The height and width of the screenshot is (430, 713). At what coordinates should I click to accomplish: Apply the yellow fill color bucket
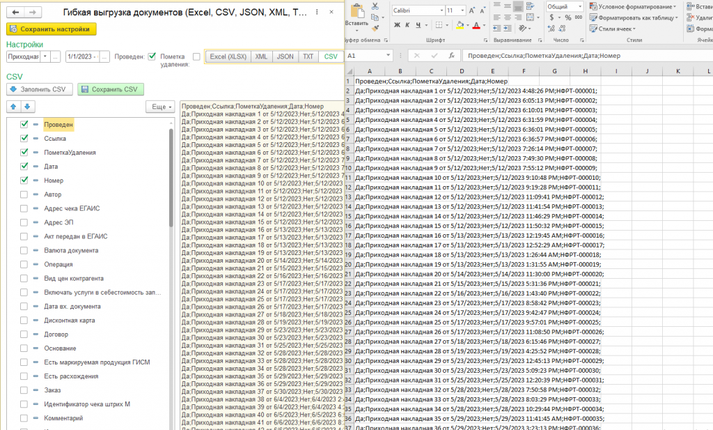(x=460, y=25)
